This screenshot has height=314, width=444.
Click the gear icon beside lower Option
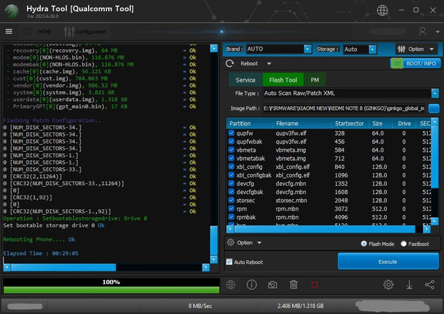(x=231, y=243)
